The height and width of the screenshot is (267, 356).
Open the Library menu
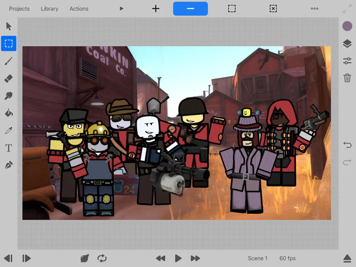pos(49,9)
